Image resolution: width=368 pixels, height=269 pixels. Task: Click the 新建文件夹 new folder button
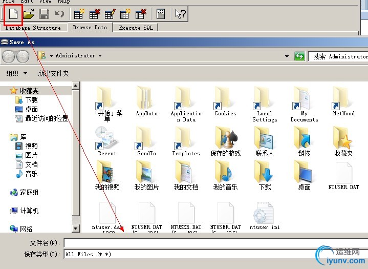(x=53, y=73)
